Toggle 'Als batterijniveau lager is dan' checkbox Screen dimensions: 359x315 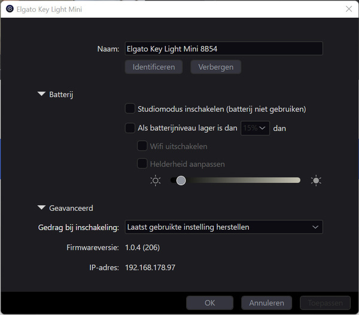(x=130, y=128)
